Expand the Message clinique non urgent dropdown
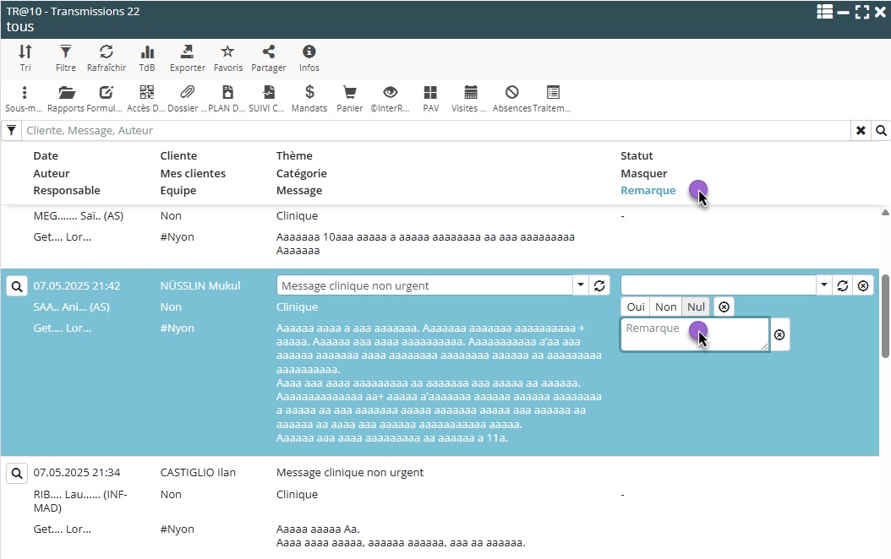The width and height of the screenshot is (891, 559). [581, 285]
